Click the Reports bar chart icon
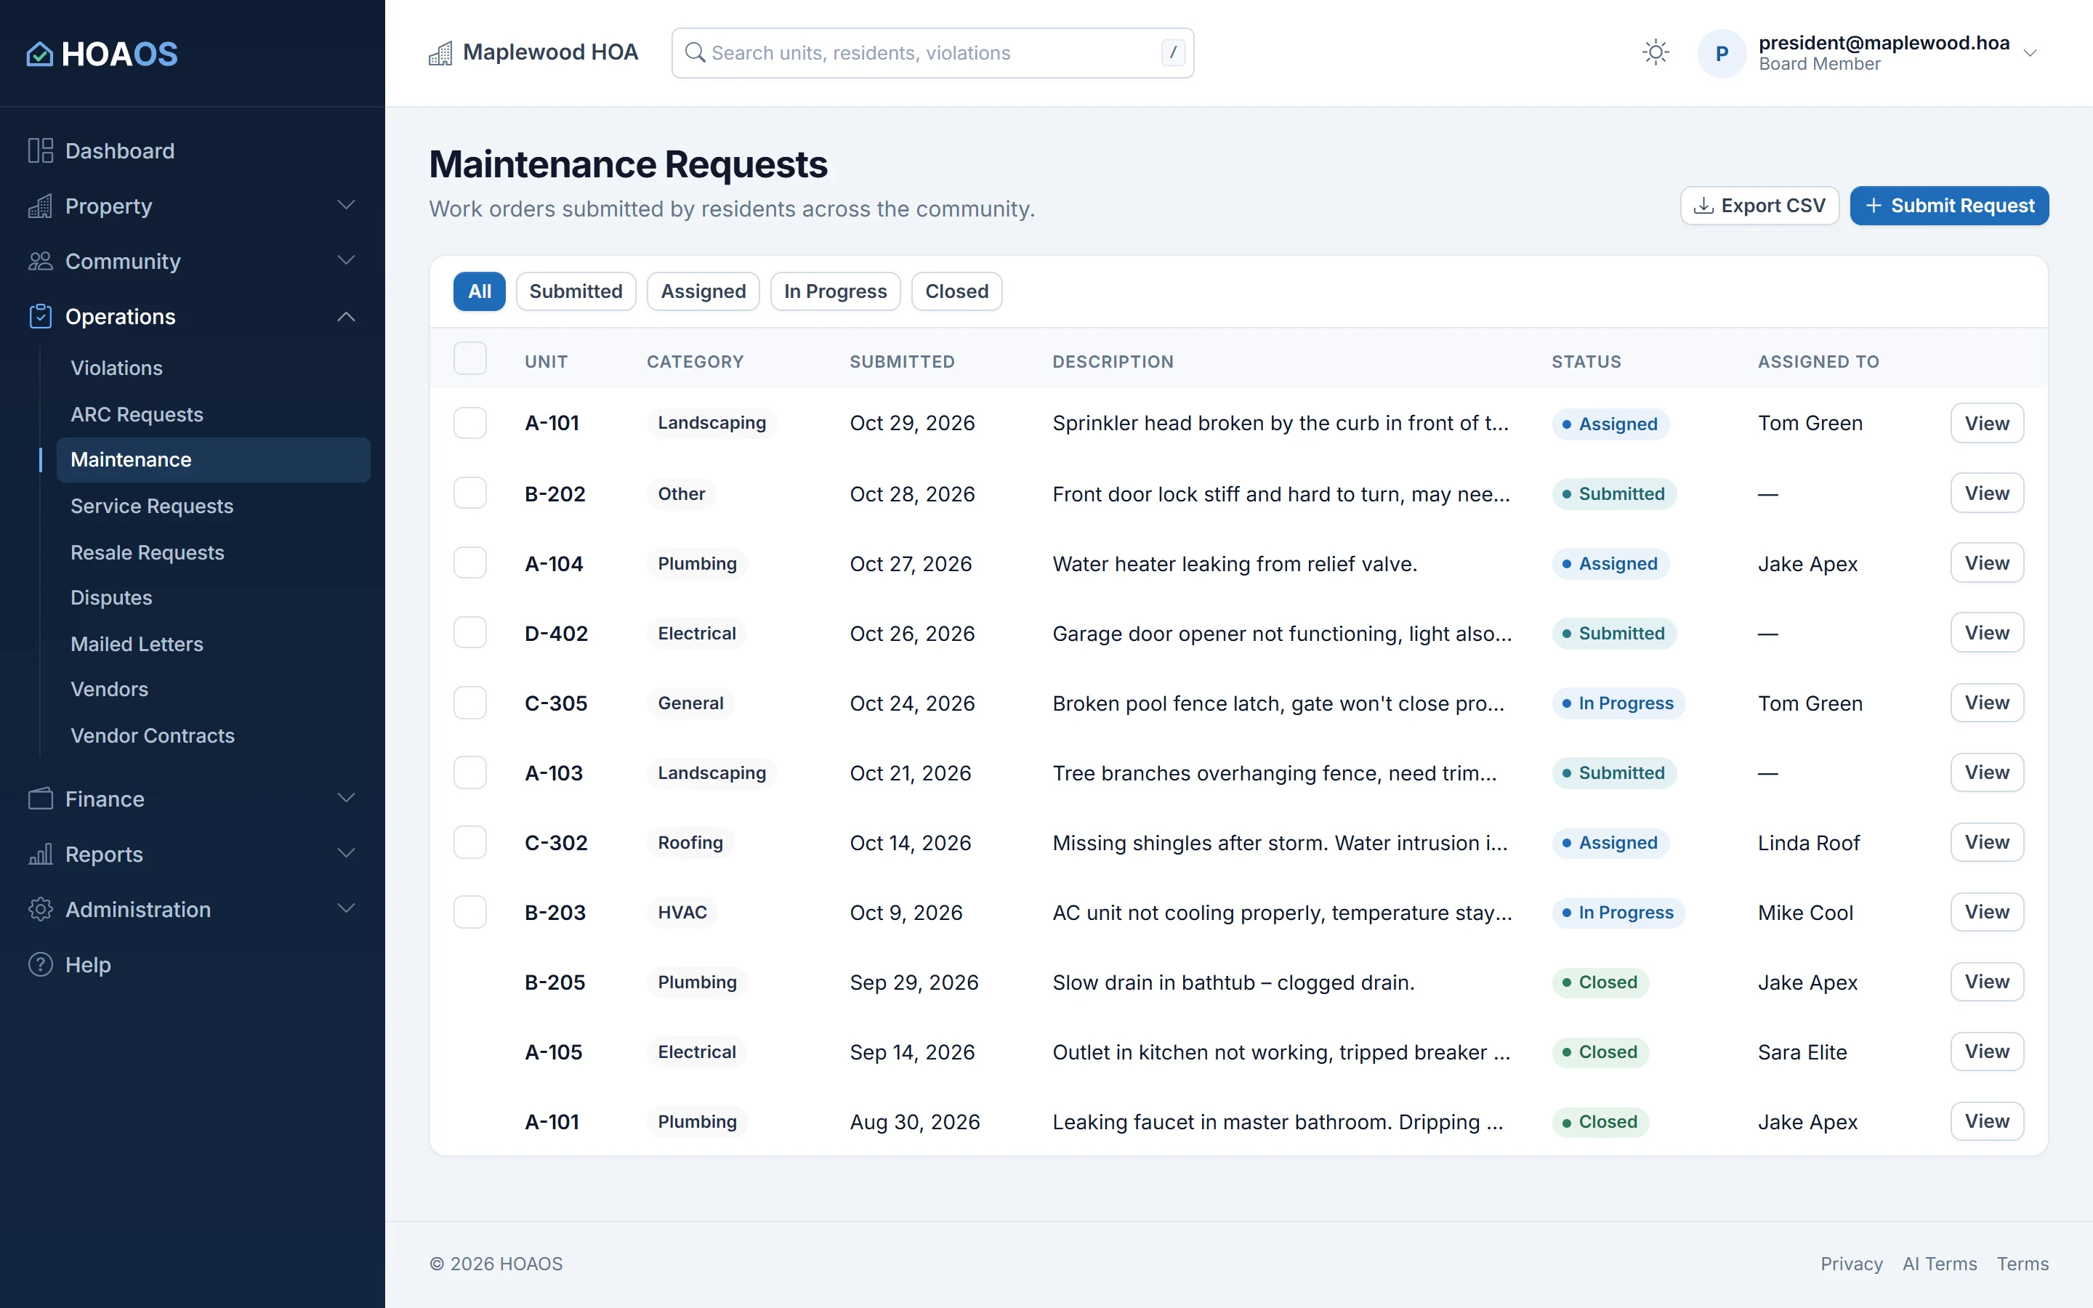The image size is (2093, 1308). coord(41,854)
